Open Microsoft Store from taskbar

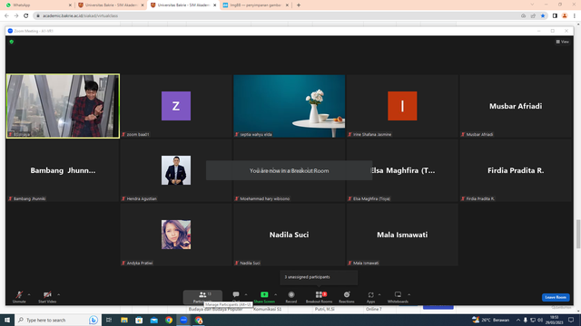coord(139,320)
